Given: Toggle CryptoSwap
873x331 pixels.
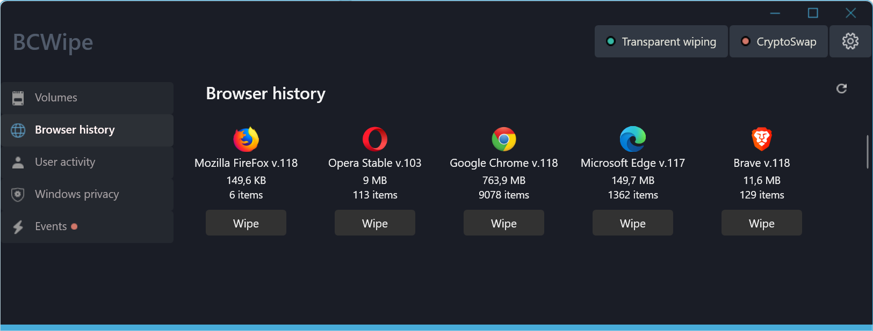Looking at the screenshot, I should coord(778,41).
